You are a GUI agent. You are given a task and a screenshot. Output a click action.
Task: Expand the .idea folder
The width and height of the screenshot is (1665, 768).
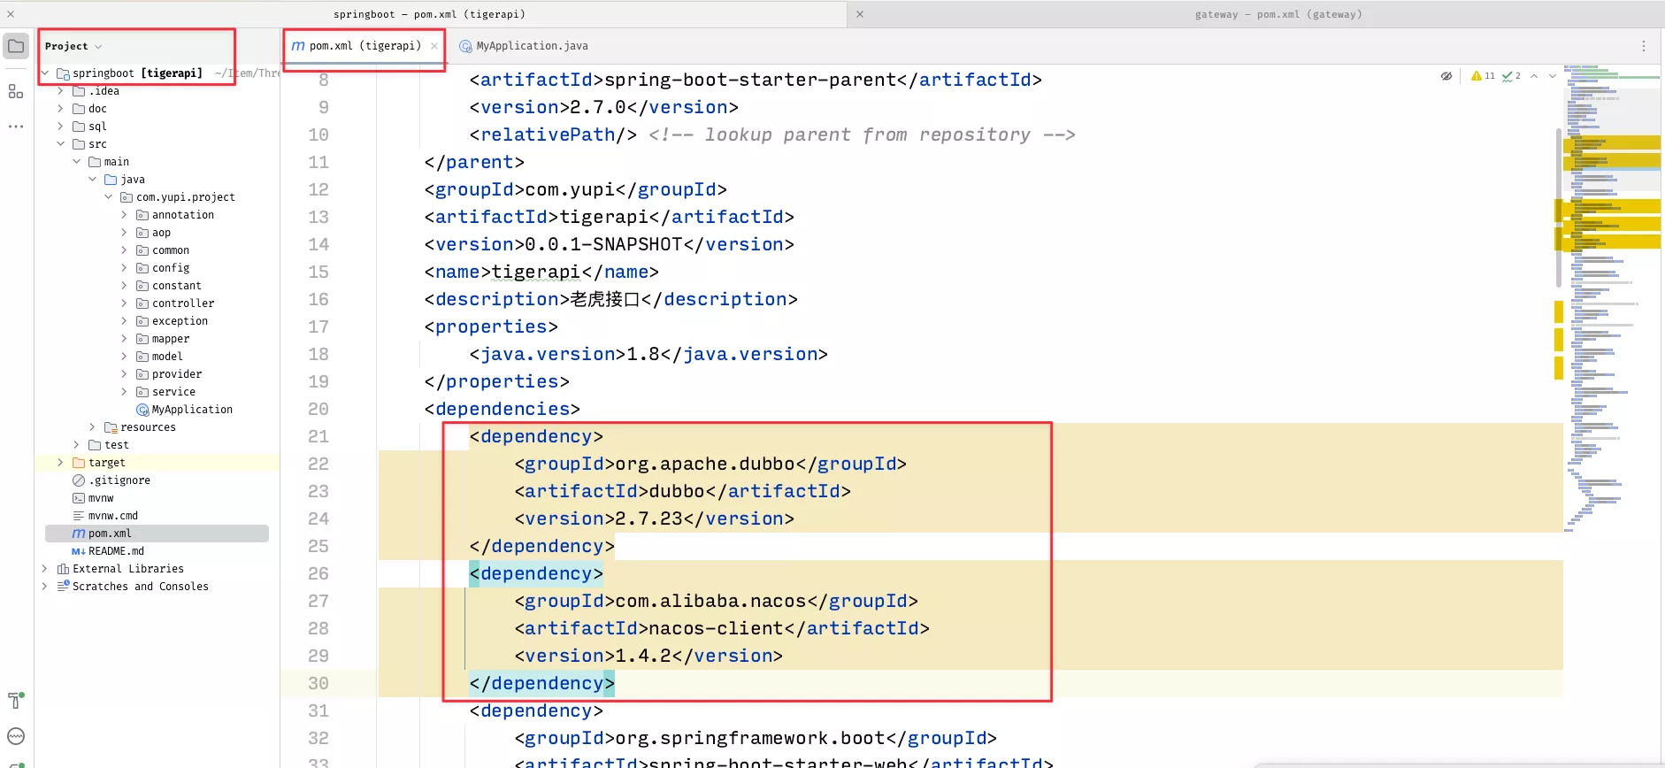click(x=60, y=91)
